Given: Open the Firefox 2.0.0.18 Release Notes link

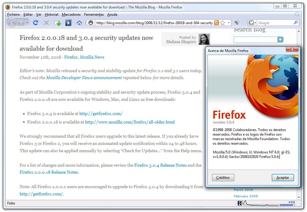Looking at the screenshot, I should (49, 172).
